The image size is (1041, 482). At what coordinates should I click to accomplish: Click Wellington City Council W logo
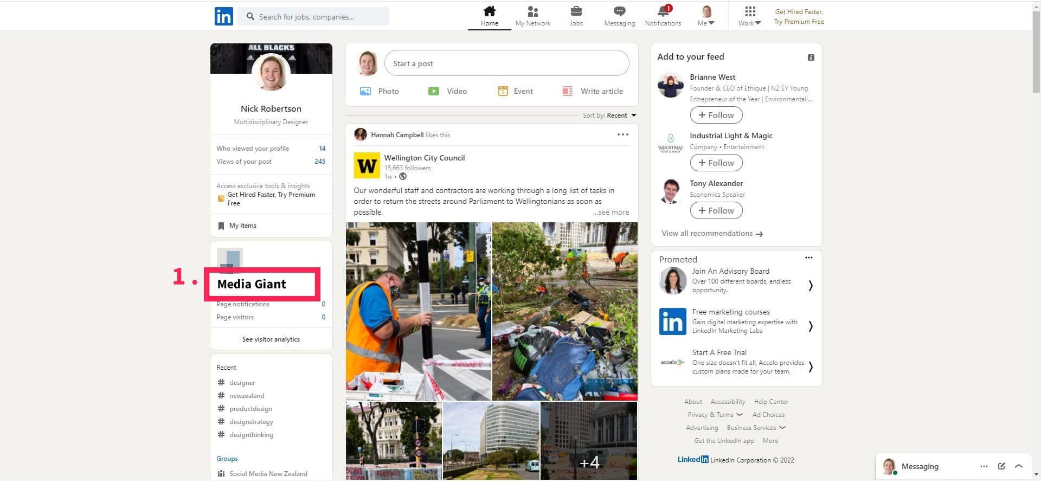pos(367,165)
